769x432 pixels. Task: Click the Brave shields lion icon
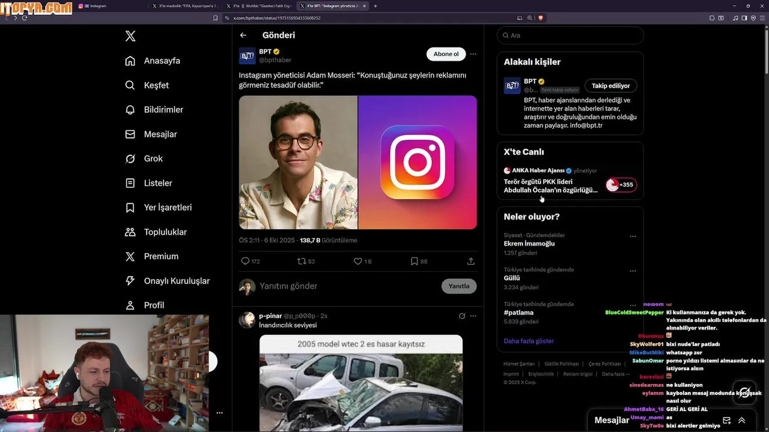(541, 18)
